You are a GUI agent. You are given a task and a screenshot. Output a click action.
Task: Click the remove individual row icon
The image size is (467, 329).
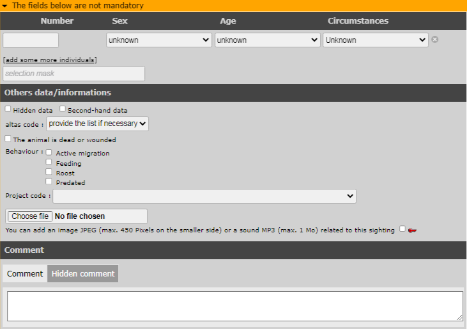point(435,40)
